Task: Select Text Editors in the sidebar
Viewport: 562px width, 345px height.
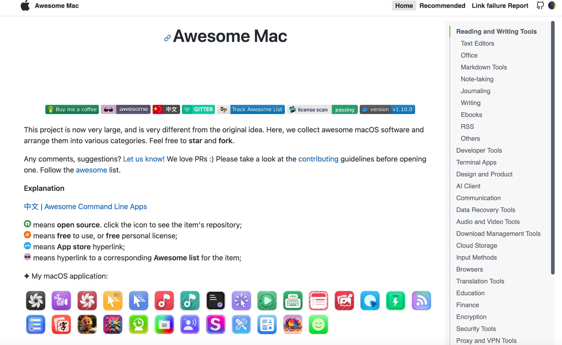Action: (477, 44)
